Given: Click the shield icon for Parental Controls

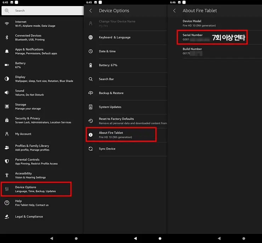Looking at the screenshot, I should (x=7, y=161).
